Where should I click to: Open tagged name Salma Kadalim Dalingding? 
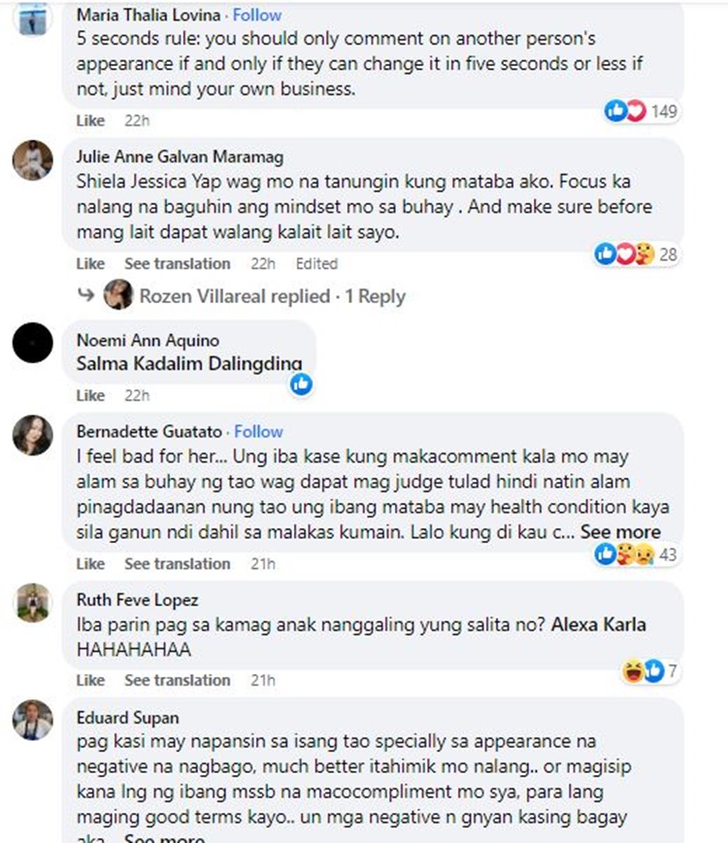(189, 363)
